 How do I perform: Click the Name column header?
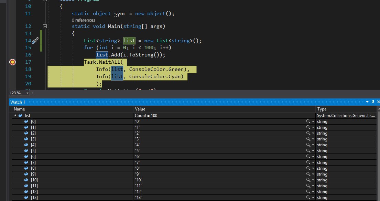(x=19, y=109)
